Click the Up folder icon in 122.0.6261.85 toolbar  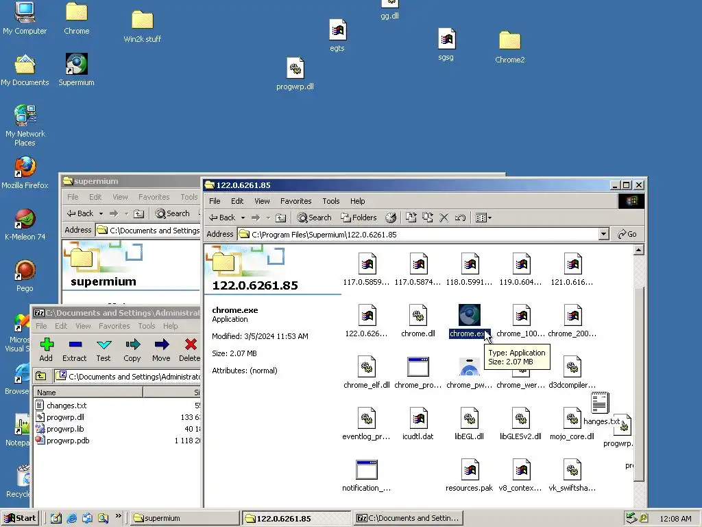280,218
